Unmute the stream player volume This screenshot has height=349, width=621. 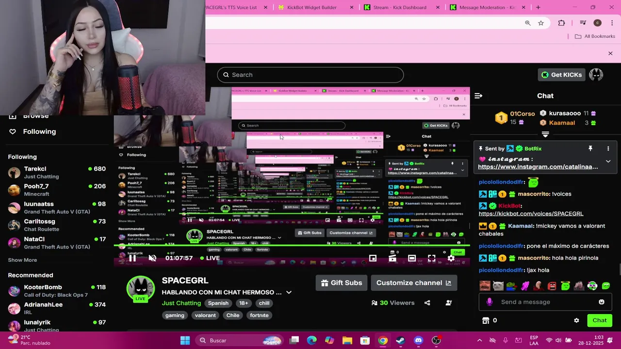152,258
